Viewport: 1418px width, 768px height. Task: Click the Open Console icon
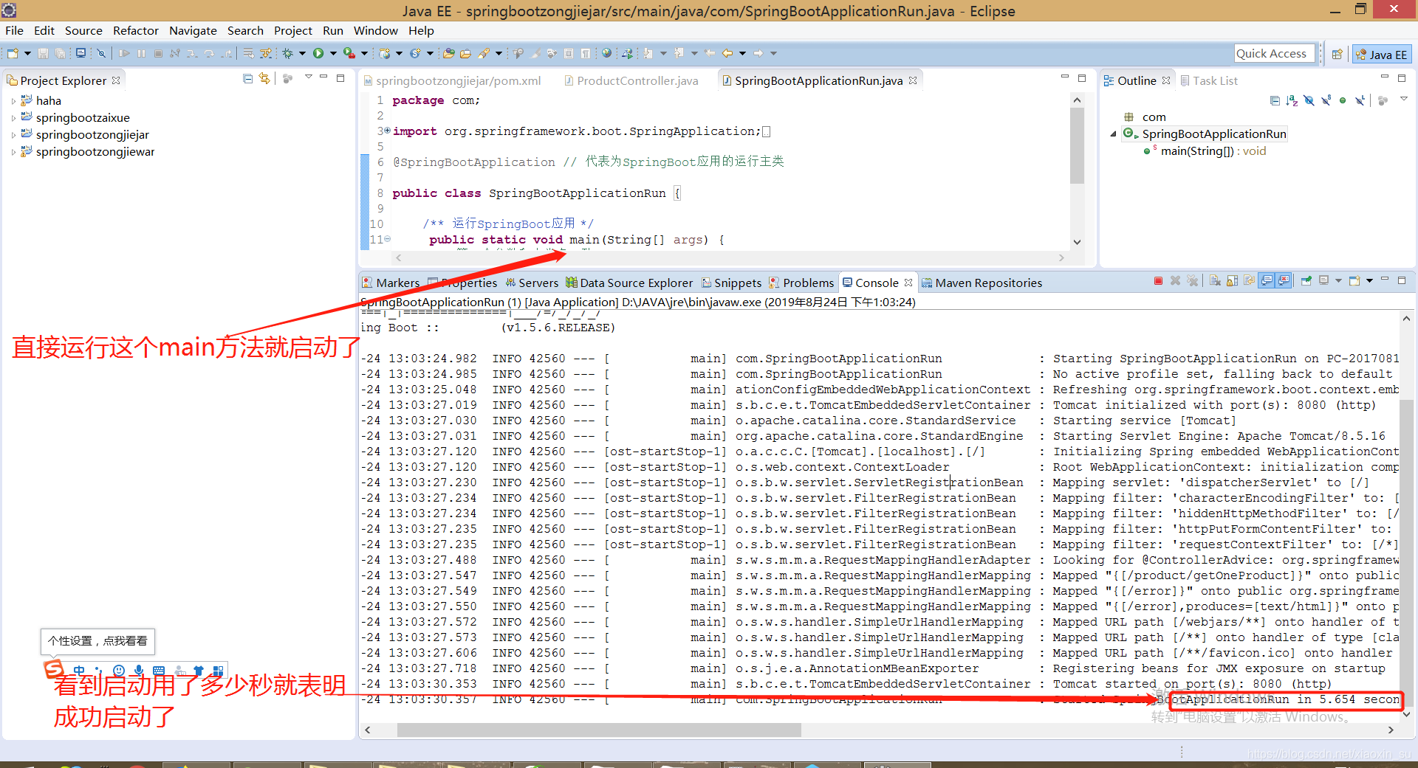coord(1354,281)
